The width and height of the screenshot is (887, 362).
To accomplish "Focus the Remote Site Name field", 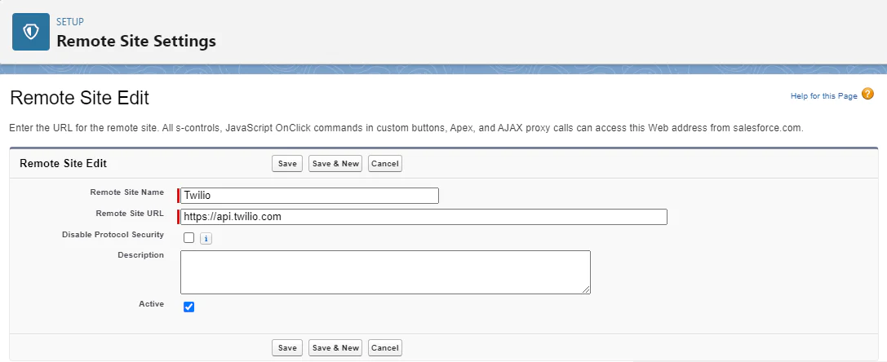I will pyautogui.click(x=309, y=196).
